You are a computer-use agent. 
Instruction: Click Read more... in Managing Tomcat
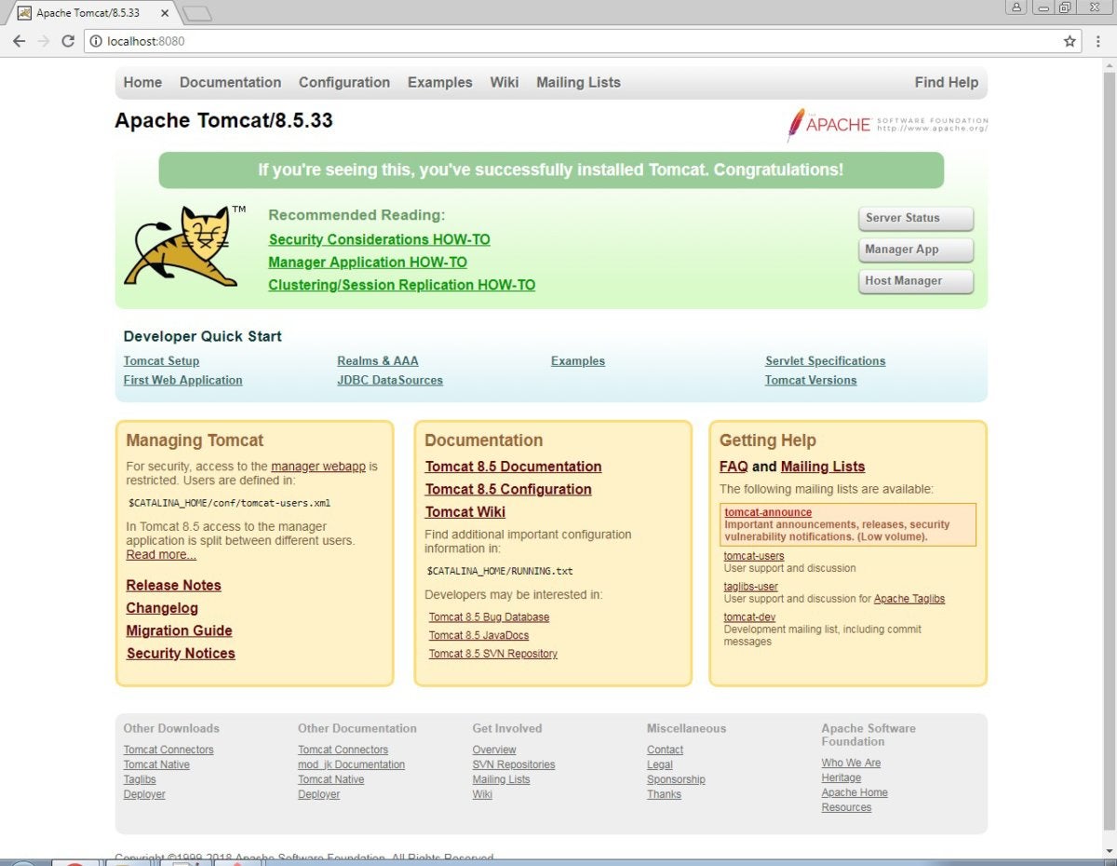click(x=161, y=555)
